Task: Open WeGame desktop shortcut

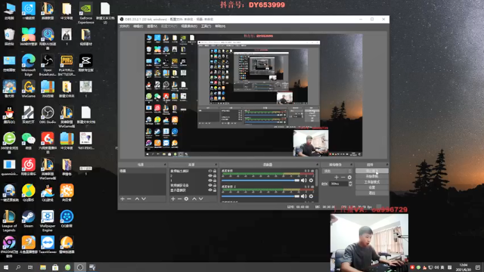Action: click(x=29, y=89)
